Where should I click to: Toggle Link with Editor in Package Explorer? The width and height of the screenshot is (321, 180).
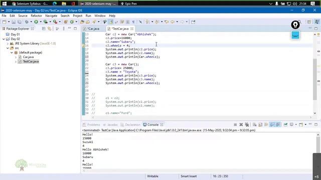point(49,29)
